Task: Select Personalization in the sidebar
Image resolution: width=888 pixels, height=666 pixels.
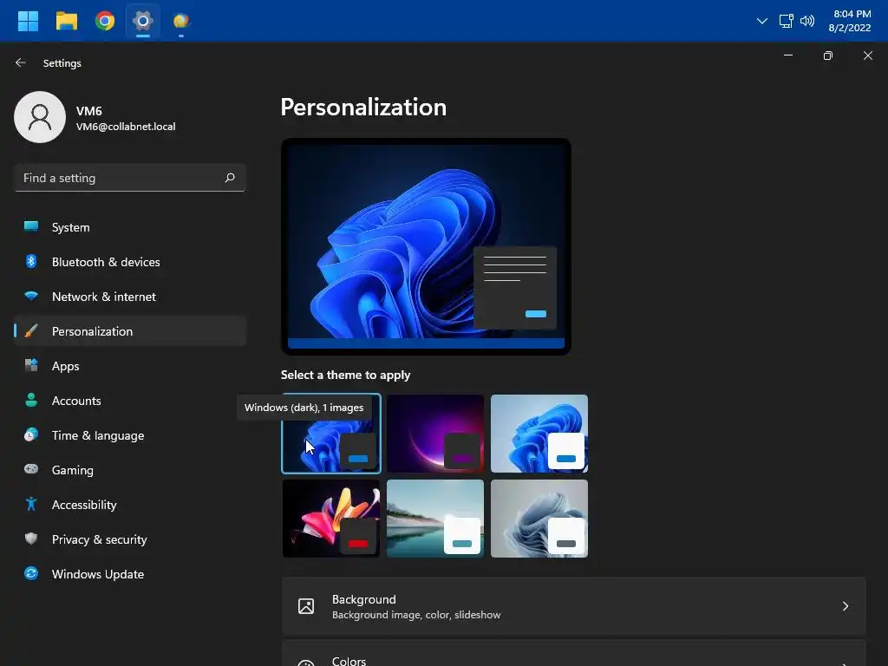Action: pos(130,331)
